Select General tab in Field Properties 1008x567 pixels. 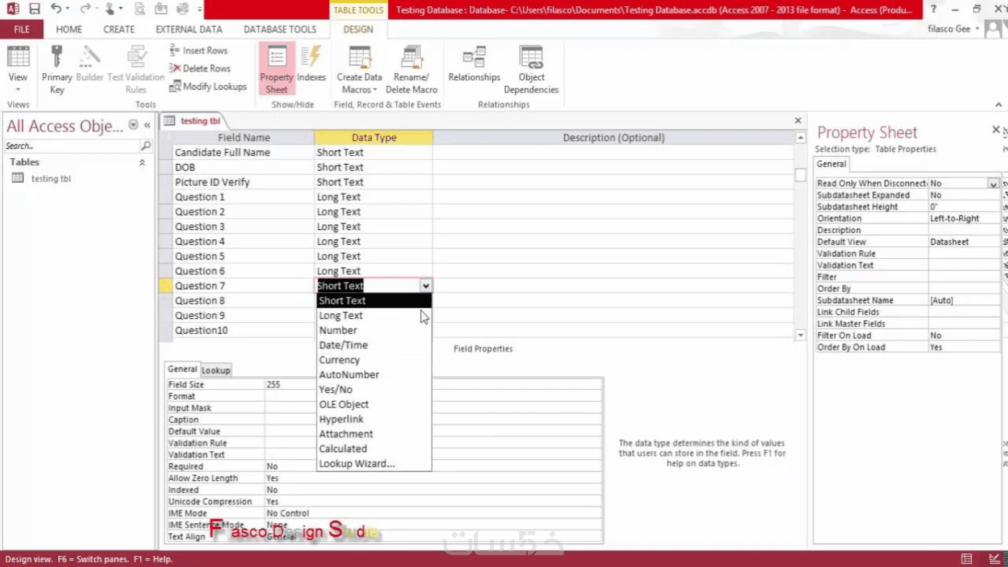point(182,369)
